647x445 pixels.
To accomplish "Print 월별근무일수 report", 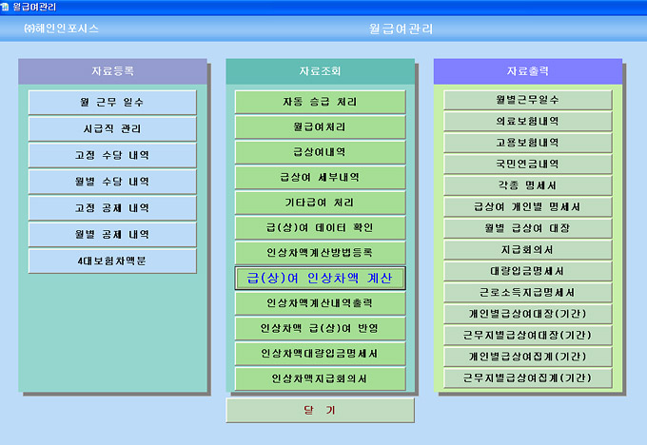I will (x=528, y=100).
